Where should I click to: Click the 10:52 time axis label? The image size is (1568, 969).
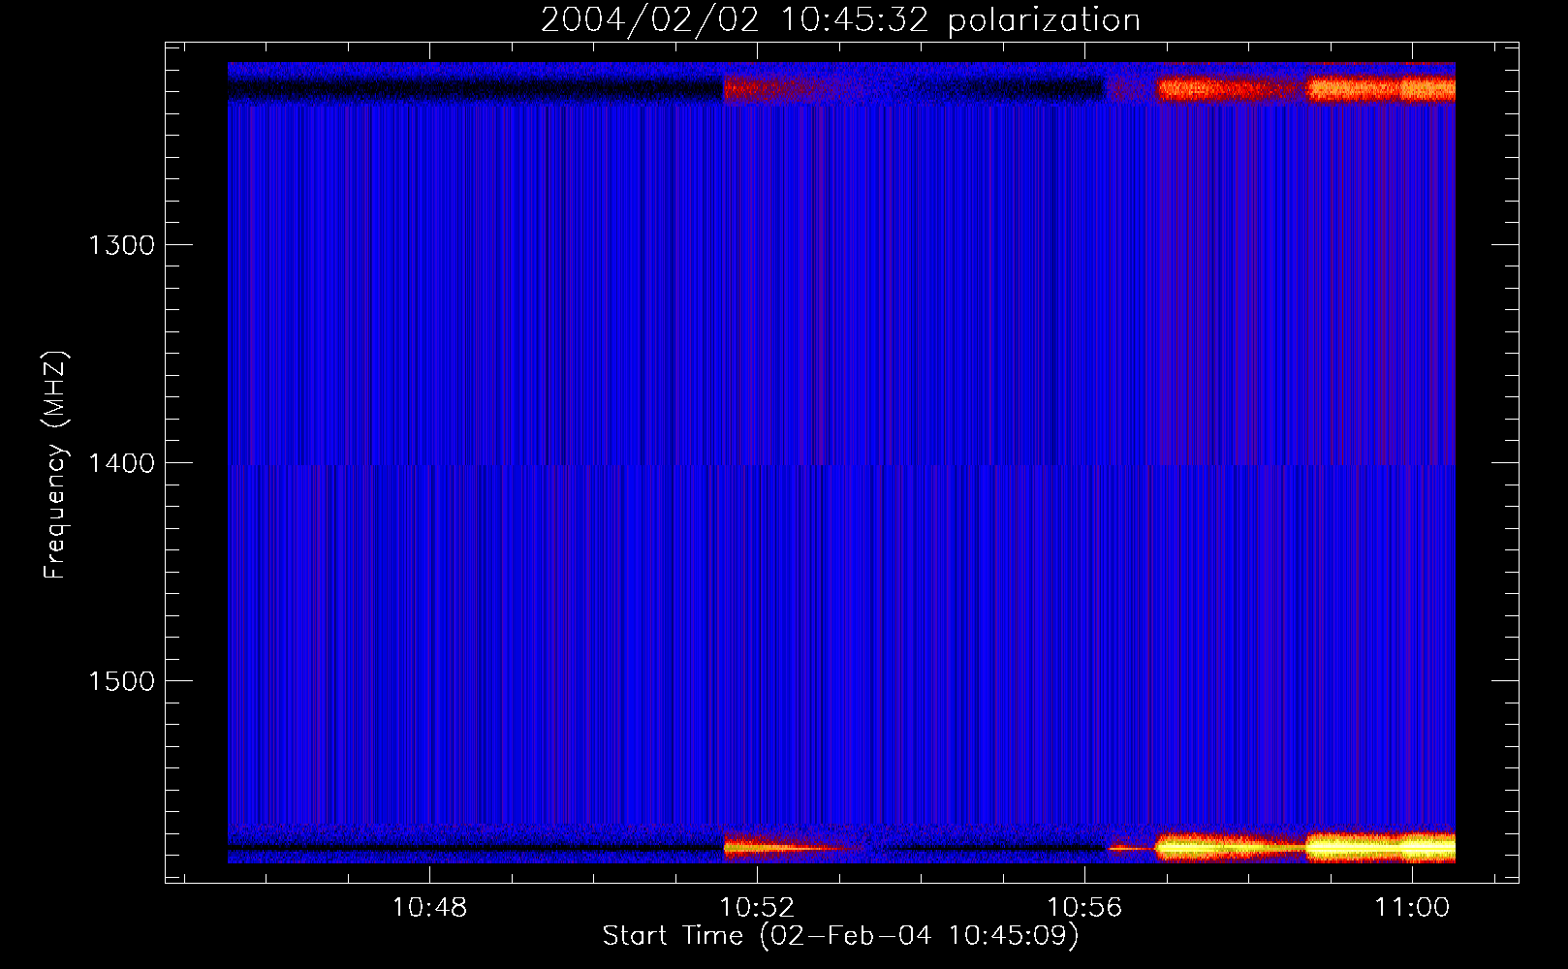click(757, 907)
